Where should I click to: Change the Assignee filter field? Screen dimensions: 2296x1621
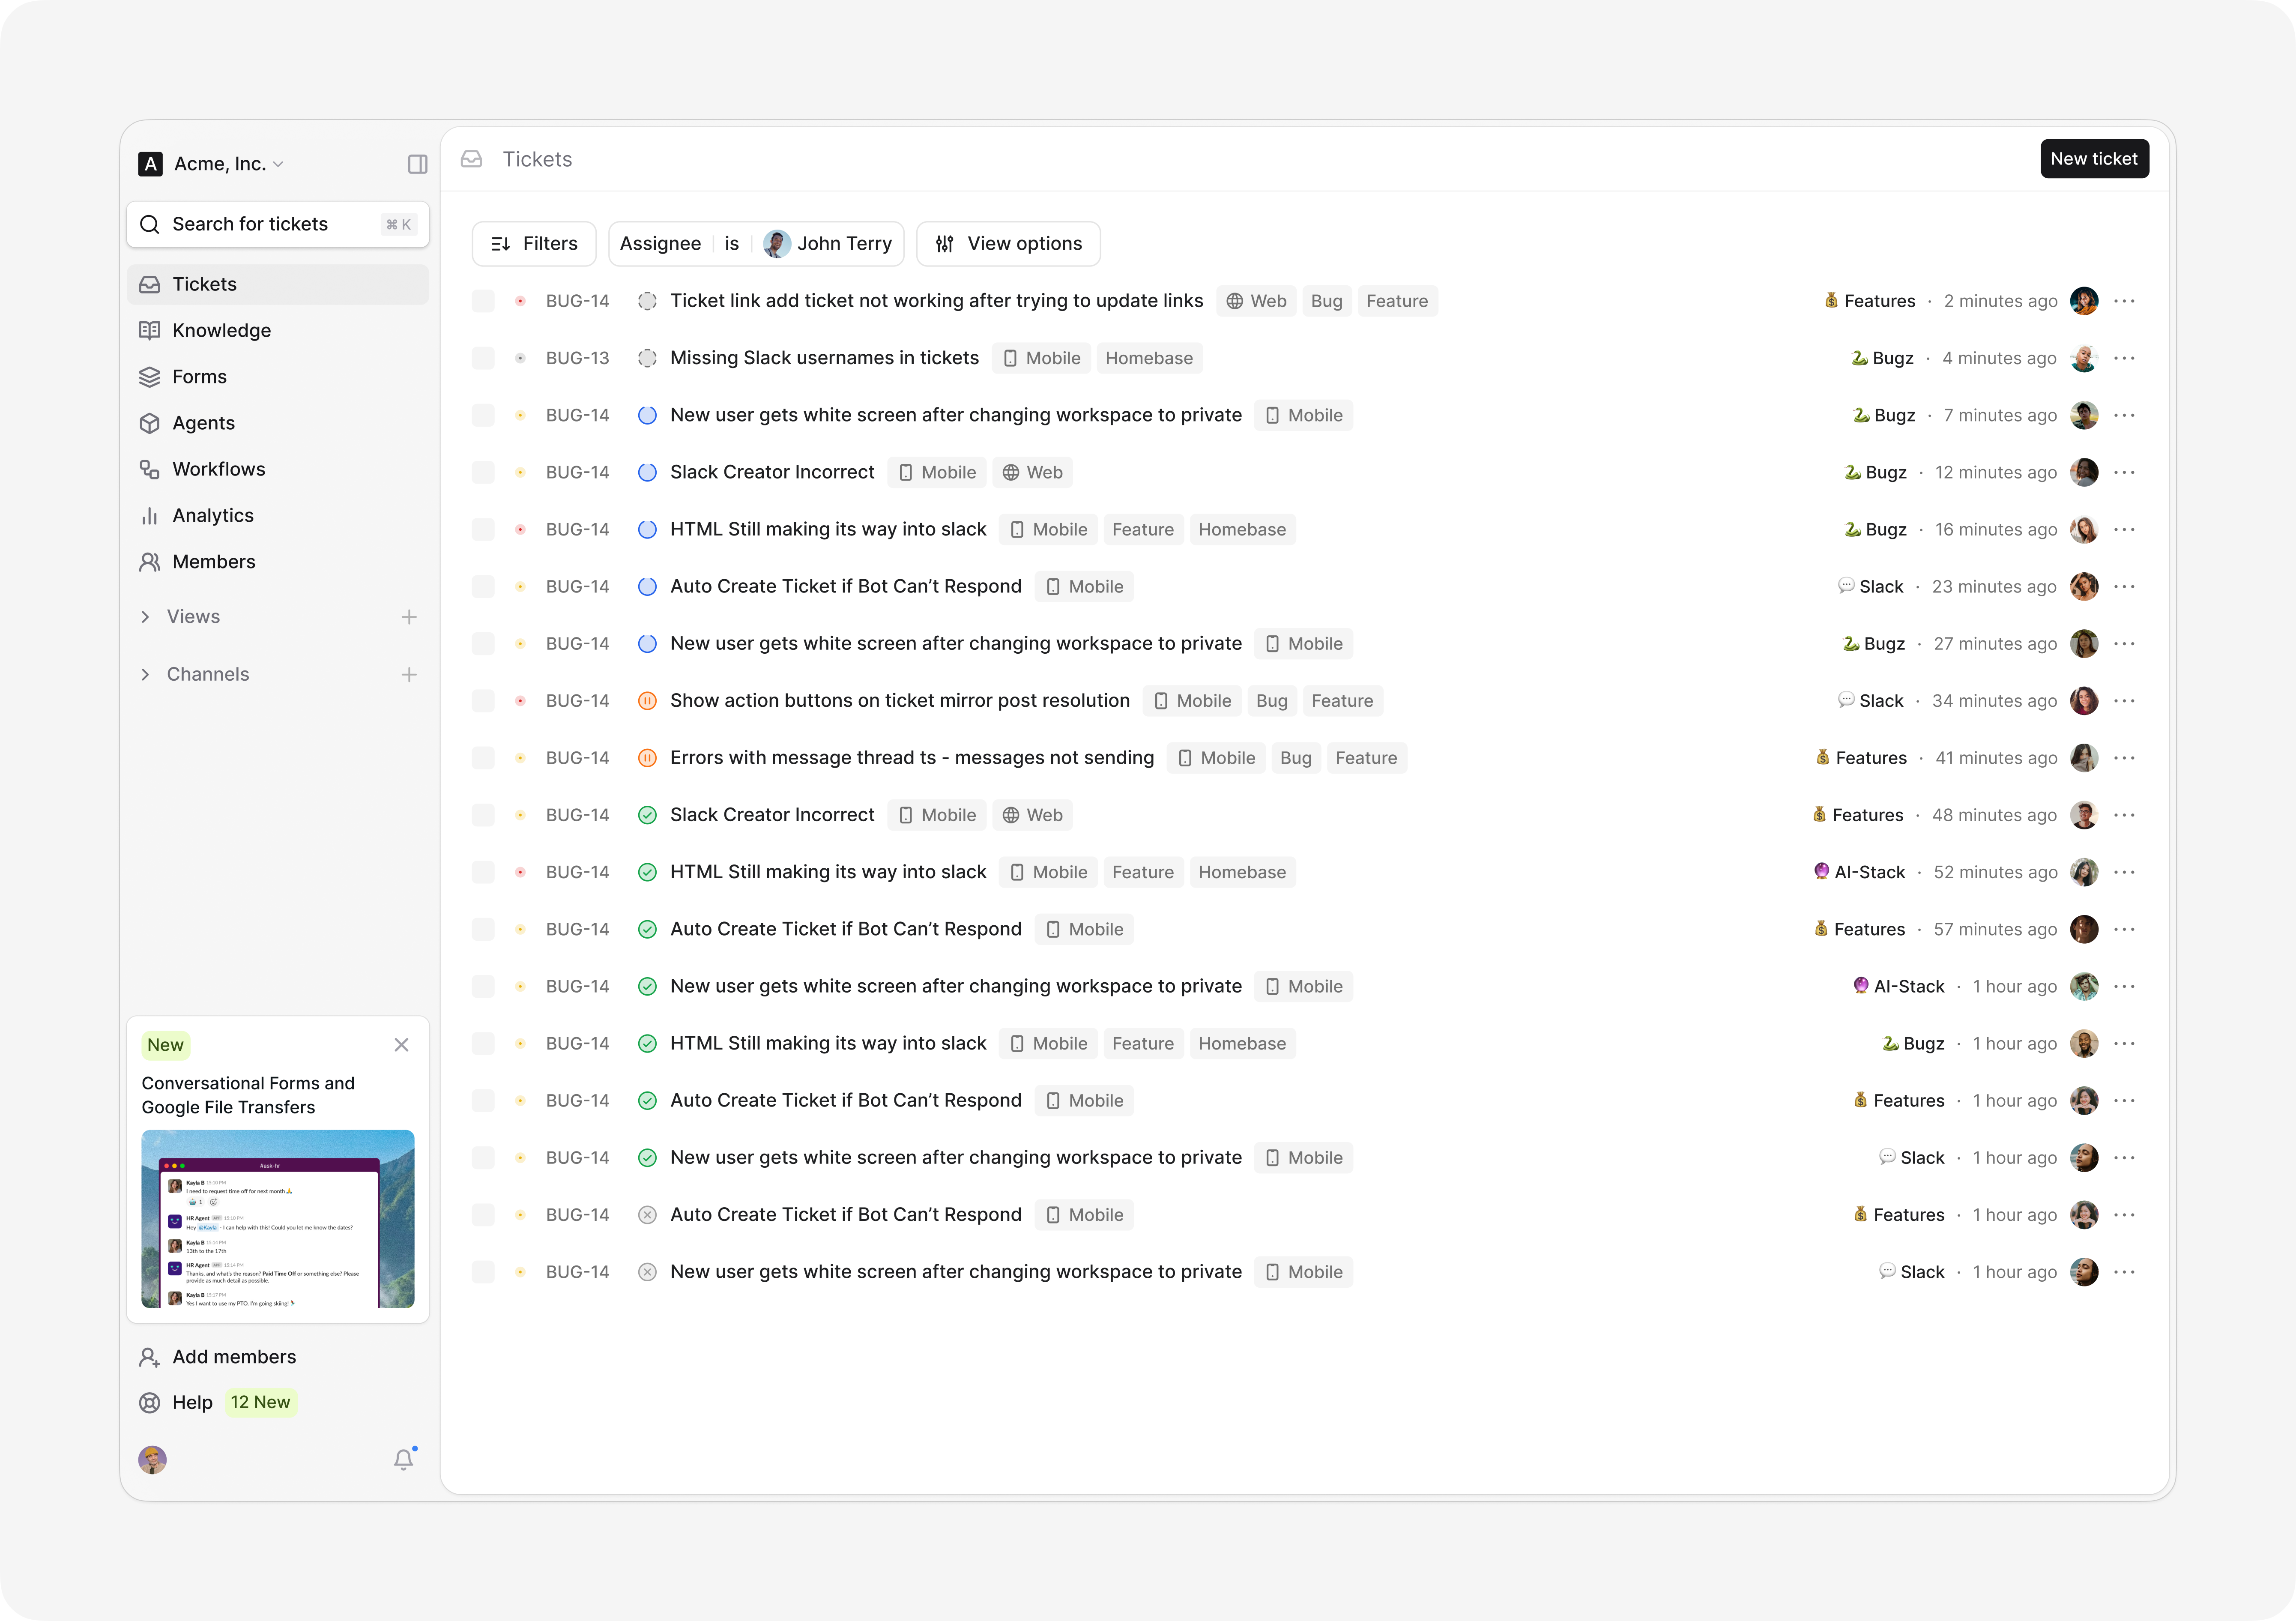(x=660, y=244)
